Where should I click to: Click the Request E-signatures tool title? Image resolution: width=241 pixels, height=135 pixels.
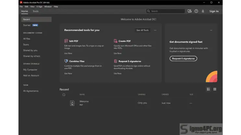[130, 61]
